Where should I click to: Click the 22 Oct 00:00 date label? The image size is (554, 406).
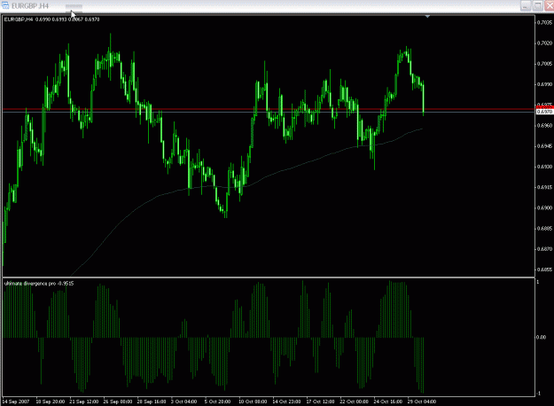pyautogui.click(x=355, y=402)
